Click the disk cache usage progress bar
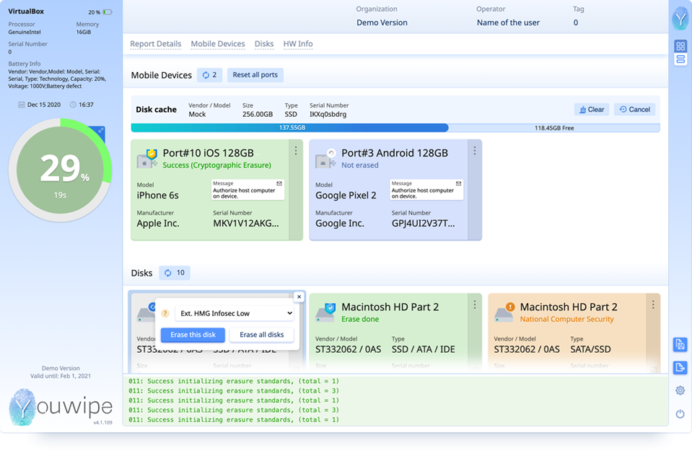Screen dimensions: 692x451 click(395, 128)
